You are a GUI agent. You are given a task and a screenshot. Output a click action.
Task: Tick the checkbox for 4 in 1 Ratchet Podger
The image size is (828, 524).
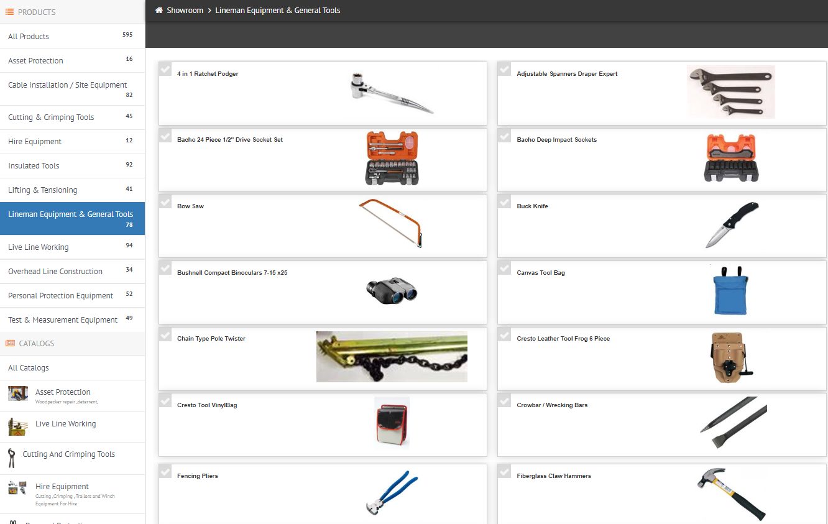point(165,68)
